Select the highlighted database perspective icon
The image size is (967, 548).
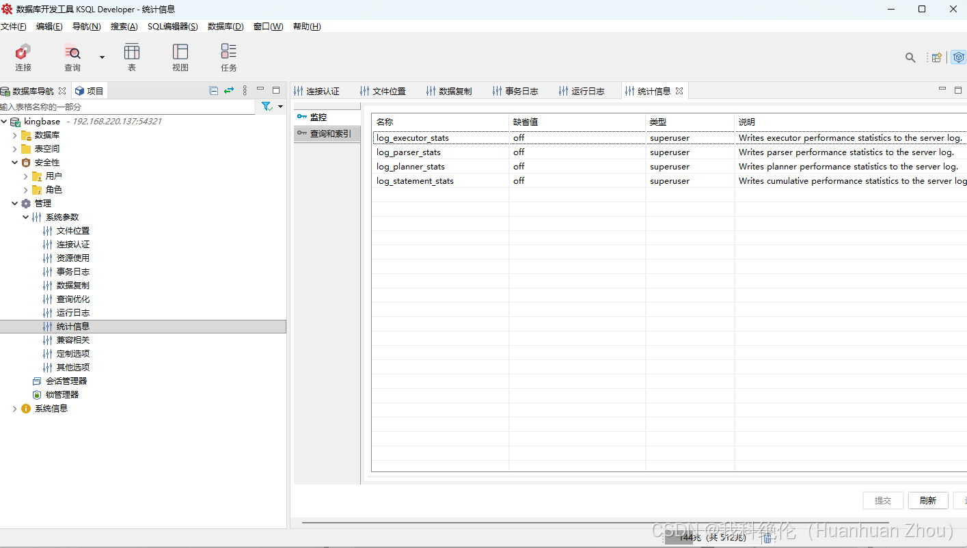click(x=959, y=57)
